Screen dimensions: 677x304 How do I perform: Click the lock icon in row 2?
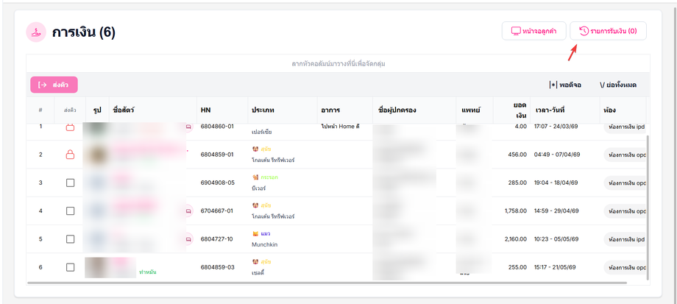tap(70, 154)
